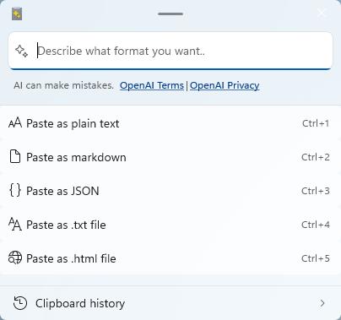Click the drag handle bar at top

click(x=170, y=14)
